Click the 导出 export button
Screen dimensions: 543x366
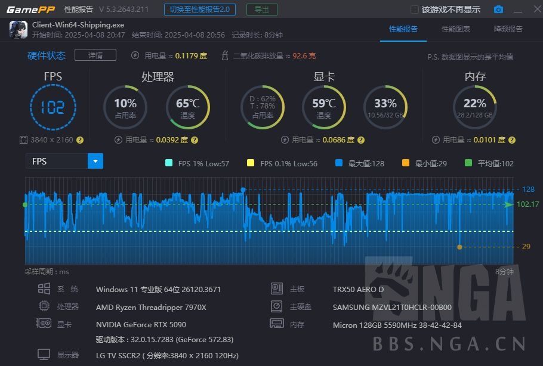(x=261, y=10)
